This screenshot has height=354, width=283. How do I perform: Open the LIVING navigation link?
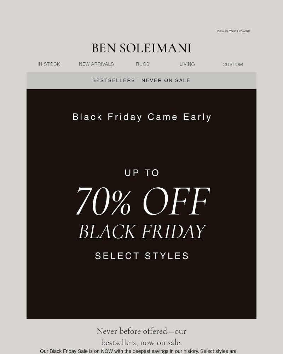[x=187, y=64]
